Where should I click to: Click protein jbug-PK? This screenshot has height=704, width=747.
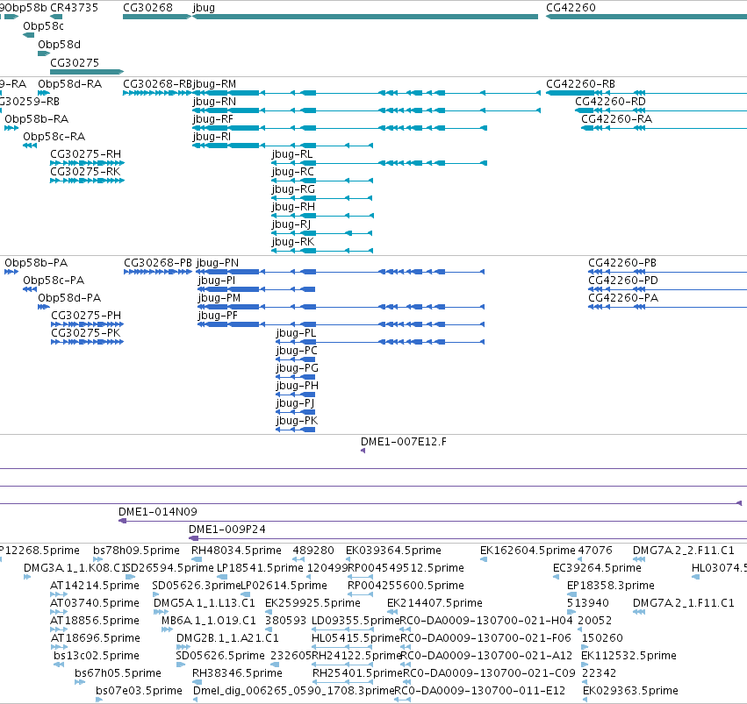click(x=296, y=430)
